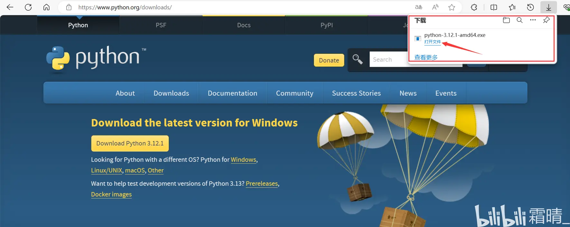Add this page to favorites star
This screenshot has width=570, height=227.
[452, 7]
